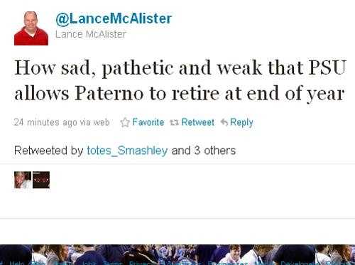
Task: Click the Retweet arrows icon
Action: [174, 122]
